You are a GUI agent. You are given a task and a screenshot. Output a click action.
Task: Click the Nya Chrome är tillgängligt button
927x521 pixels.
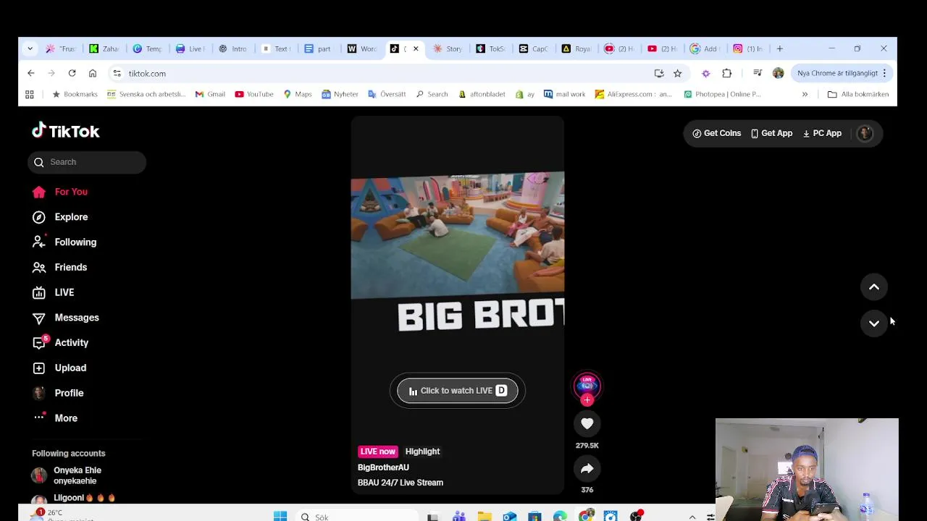click(842, 73)
